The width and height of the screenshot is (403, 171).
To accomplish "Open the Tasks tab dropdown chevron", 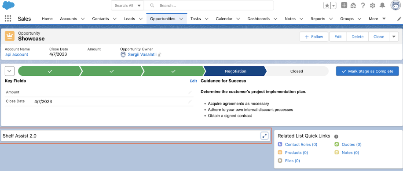I will (x=207, y=19).
